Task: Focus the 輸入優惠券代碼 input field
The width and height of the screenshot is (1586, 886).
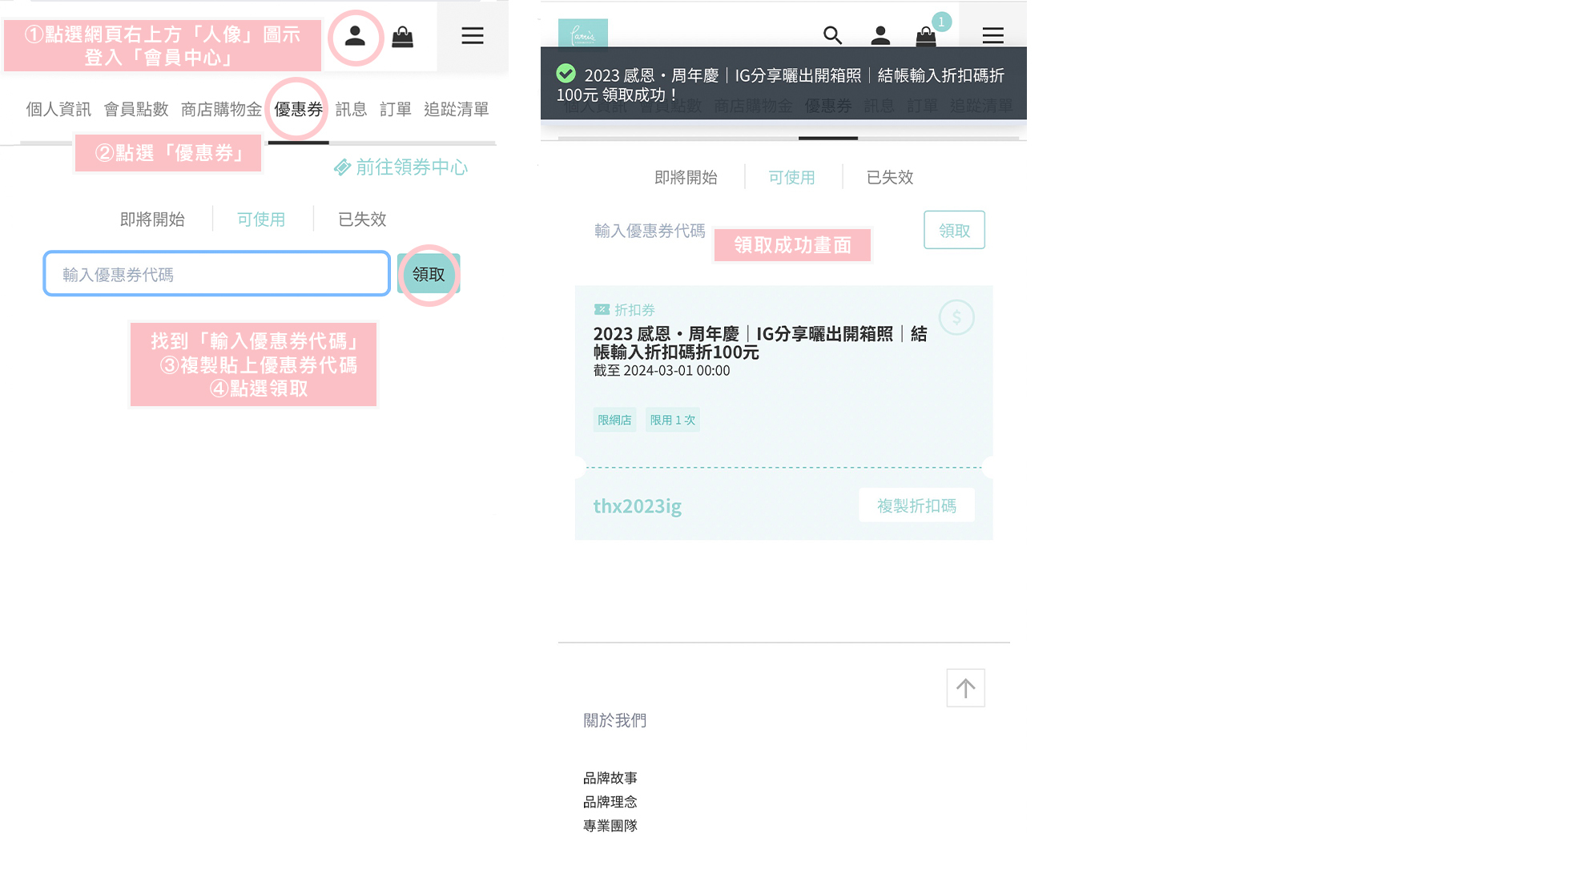Action: coord(216,275)
